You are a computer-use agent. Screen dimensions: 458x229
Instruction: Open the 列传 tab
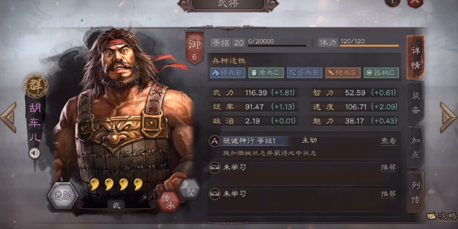pos(415,192)
